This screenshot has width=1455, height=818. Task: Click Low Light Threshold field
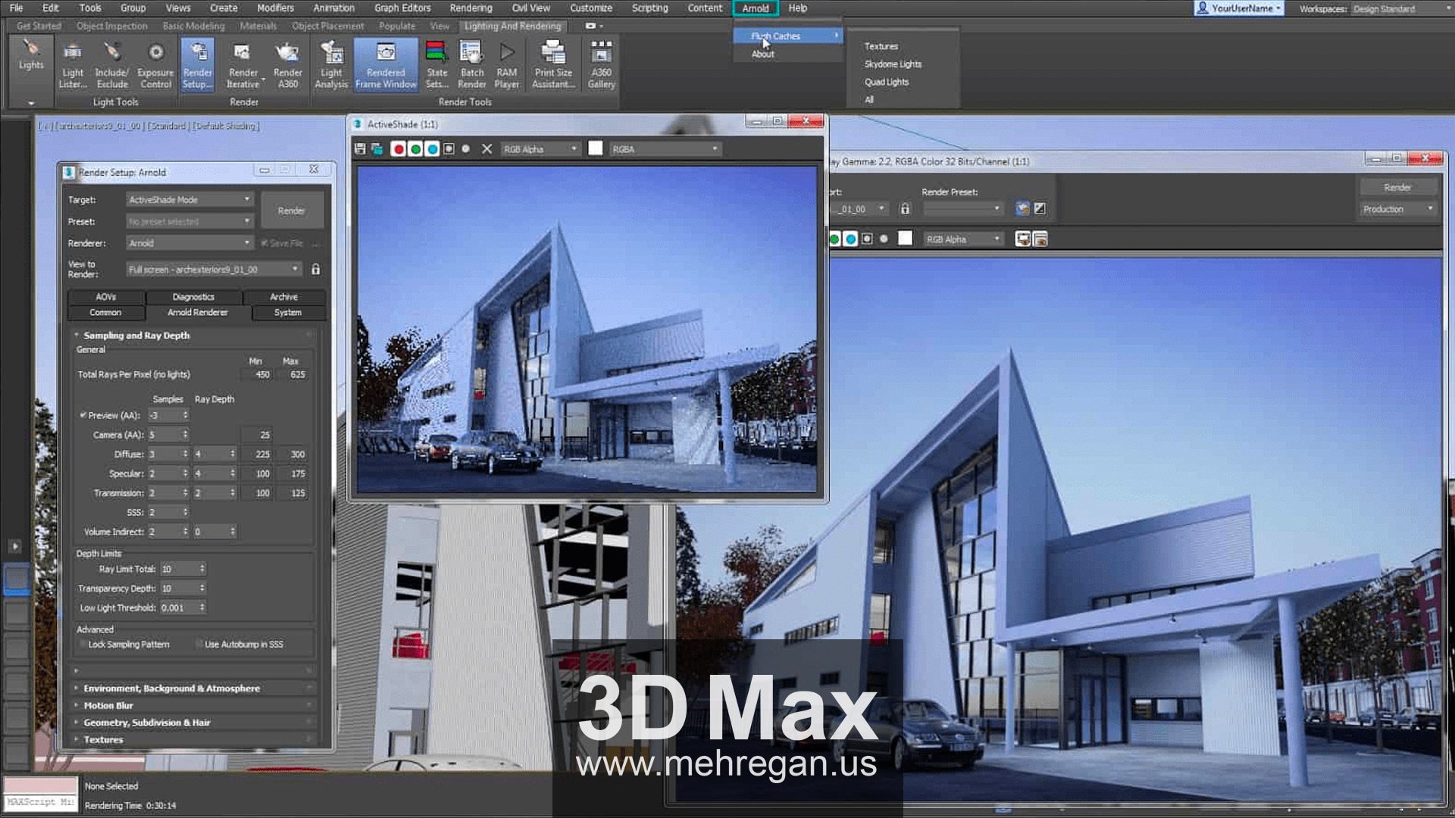coord(183,607)
